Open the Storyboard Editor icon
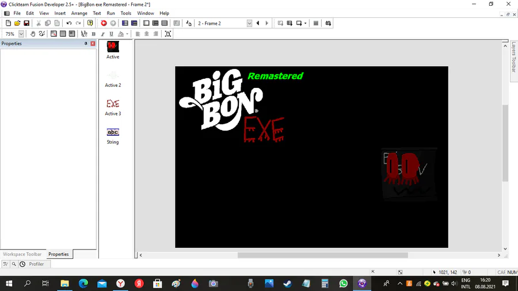 click(125, 23)
